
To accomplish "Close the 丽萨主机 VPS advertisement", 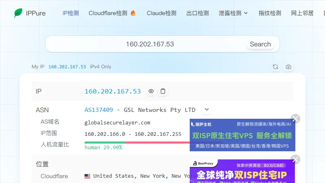I will click(x=295, y=119).
